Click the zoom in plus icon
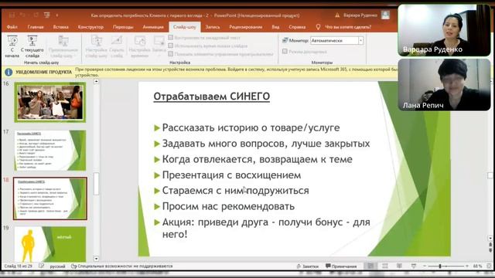This screenshot has width=495, height=278. tap(467, 266)
